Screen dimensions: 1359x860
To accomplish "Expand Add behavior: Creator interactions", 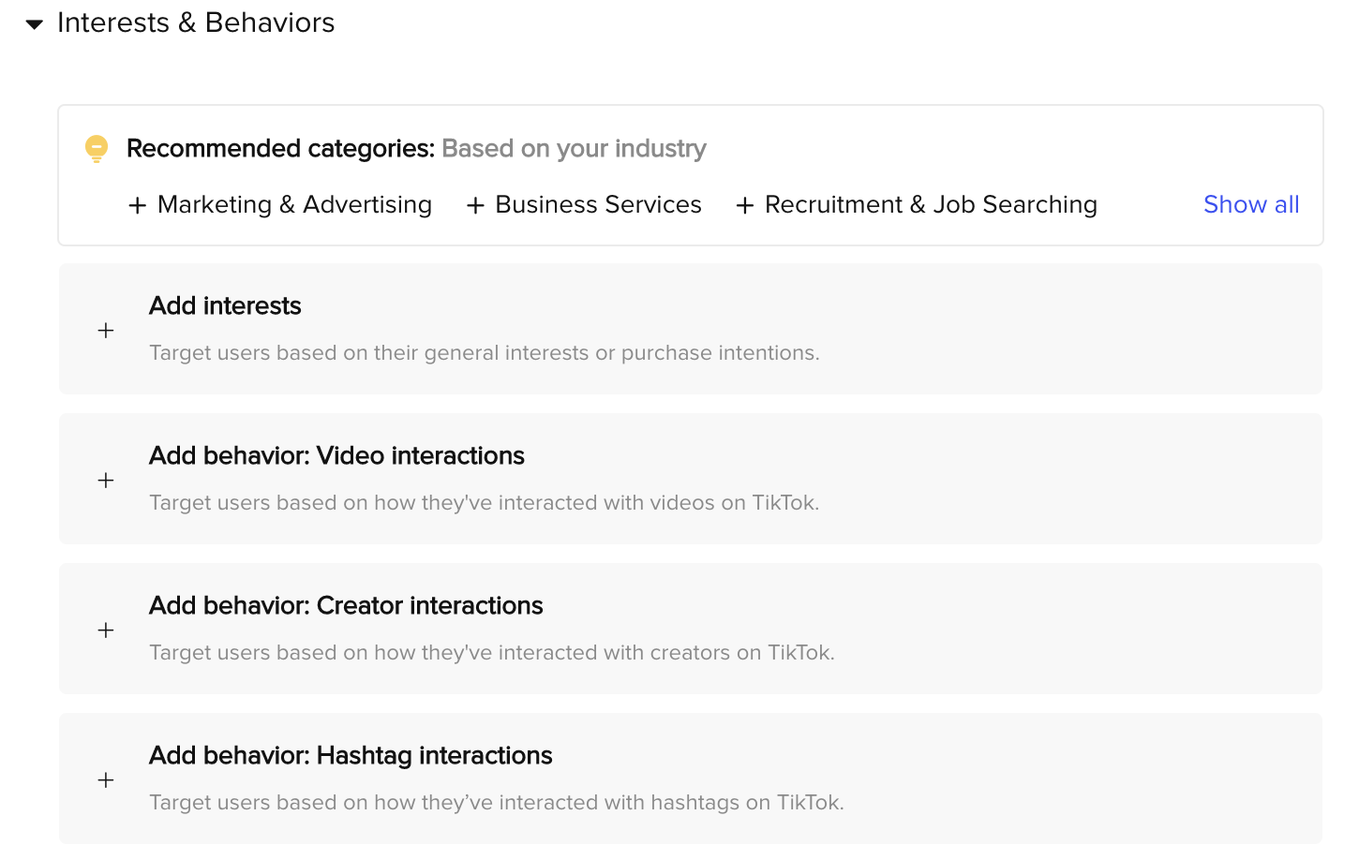I will pos(691,629).
